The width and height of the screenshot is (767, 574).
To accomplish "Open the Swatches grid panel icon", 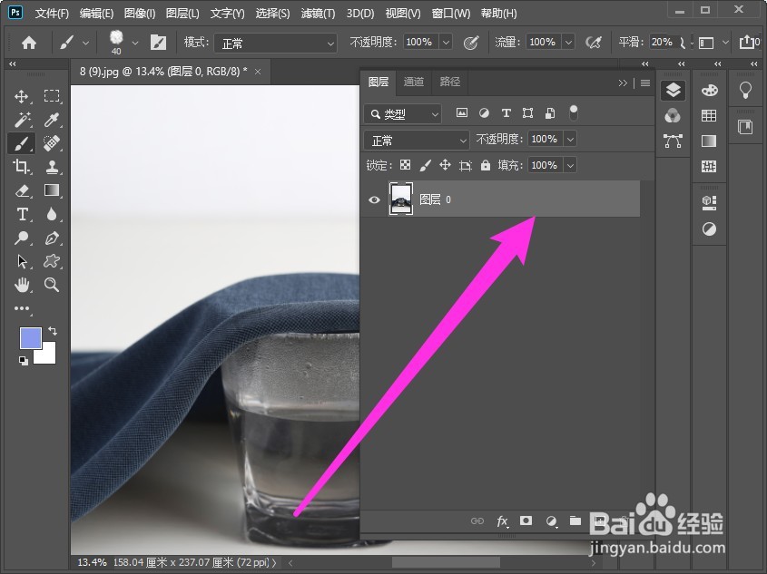I will (x=709, y=115).
